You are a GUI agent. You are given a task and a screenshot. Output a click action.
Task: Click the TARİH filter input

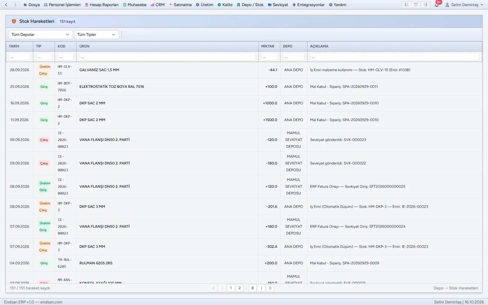click(20, 57)
